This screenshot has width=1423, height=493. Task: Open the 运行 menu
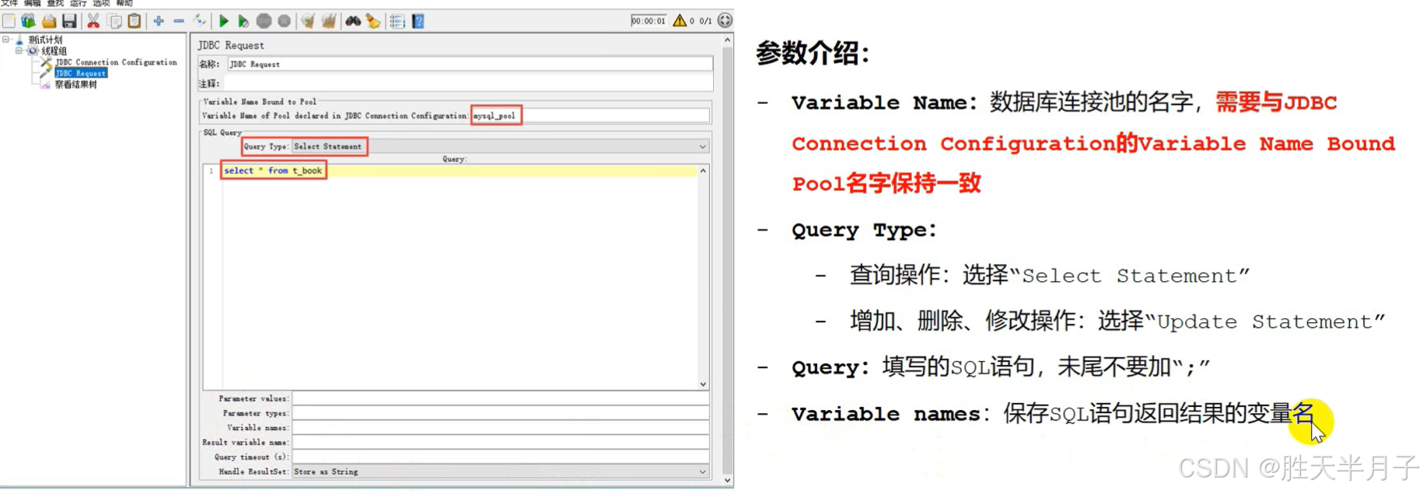coord(78,4)
